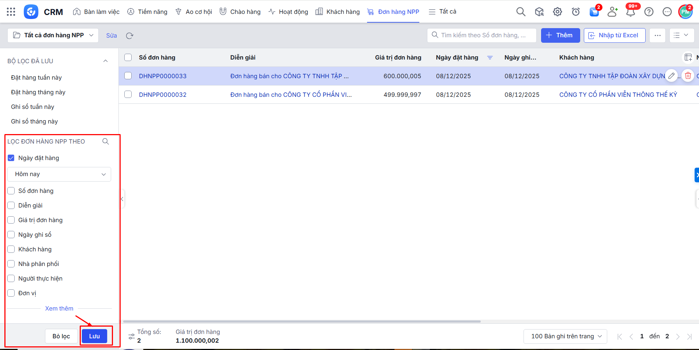Select the DHNPP0000032 row checkbox

128,94
